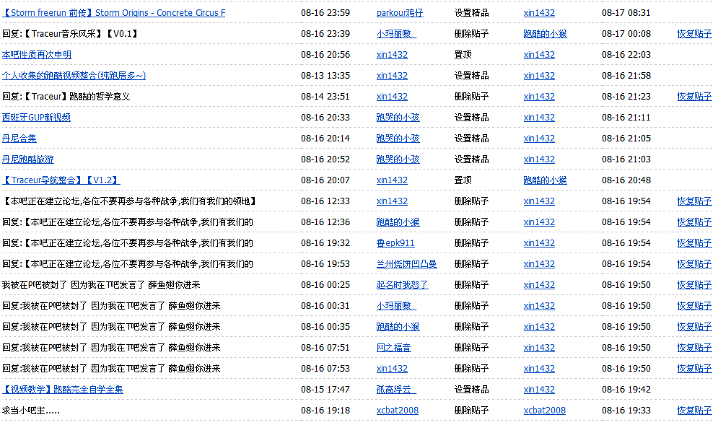
Task: Restore the reply posted 08-16 00:35
Action: [694, 327]
